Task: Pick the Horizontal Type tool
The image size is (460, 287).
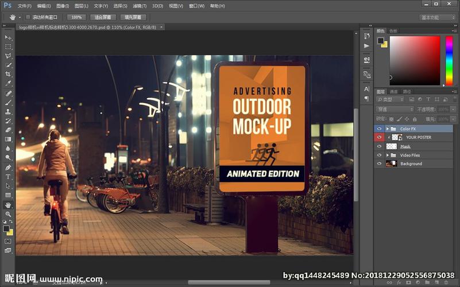Action: [x=8, y=176]
